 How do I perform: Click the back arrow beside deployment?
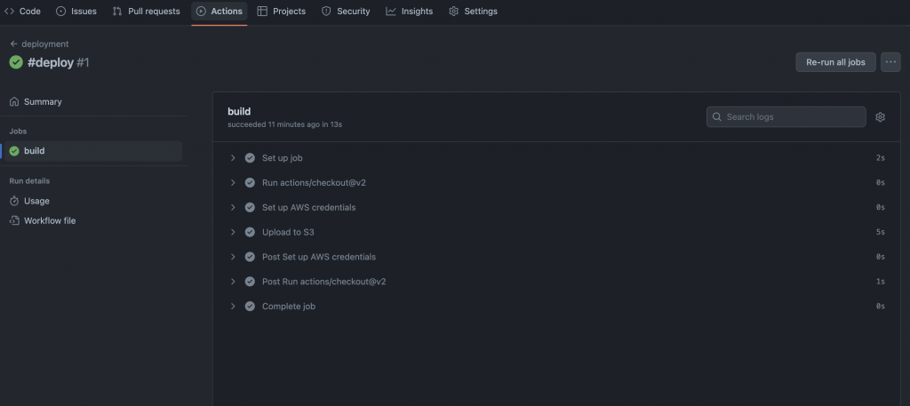point(13,44)
